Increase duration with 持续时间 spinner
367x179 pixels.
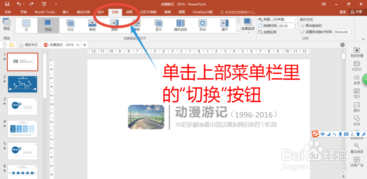(x=296, y=25)
